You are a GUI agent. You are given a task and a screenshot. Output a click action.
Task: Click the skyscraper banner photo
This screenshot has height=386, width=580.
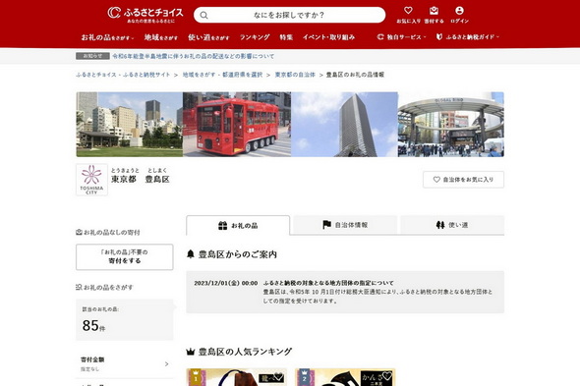click(344, 124)
